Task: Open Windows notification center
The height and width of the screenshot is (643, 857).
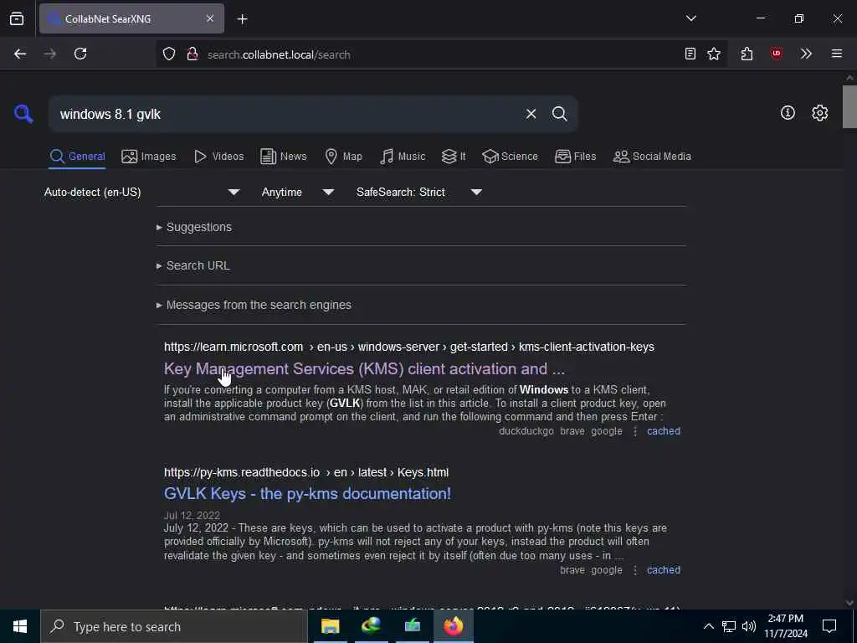Action: [829, 626]
